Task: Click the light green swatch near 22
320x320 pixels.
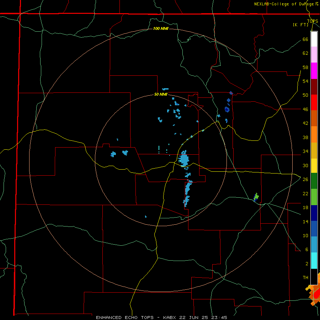Action: coord(314,197)
